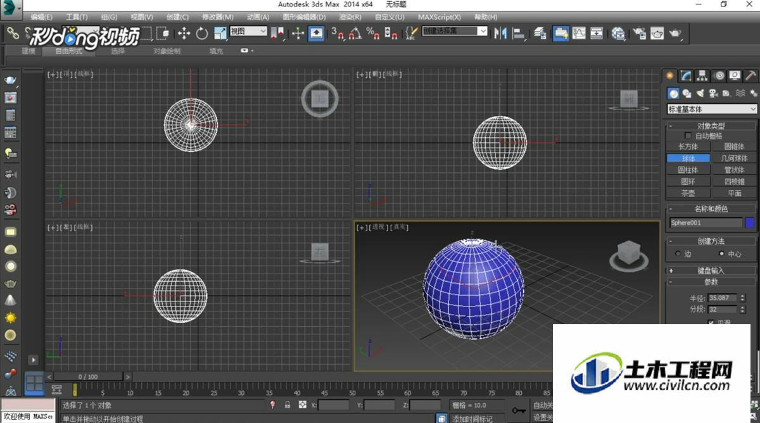Click the 几何球体 object button
Screen dimensions: 760x423
[734, 158]
